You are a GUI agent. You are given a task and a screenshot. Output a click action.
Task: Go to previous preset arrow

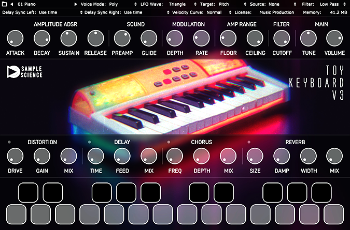click(11, 4)
